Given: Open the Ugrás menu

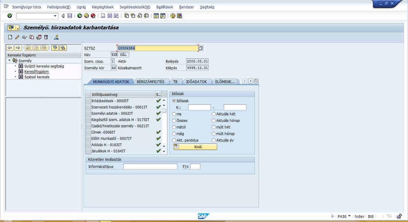Looking at the screenshot, I should coord(81,7).
